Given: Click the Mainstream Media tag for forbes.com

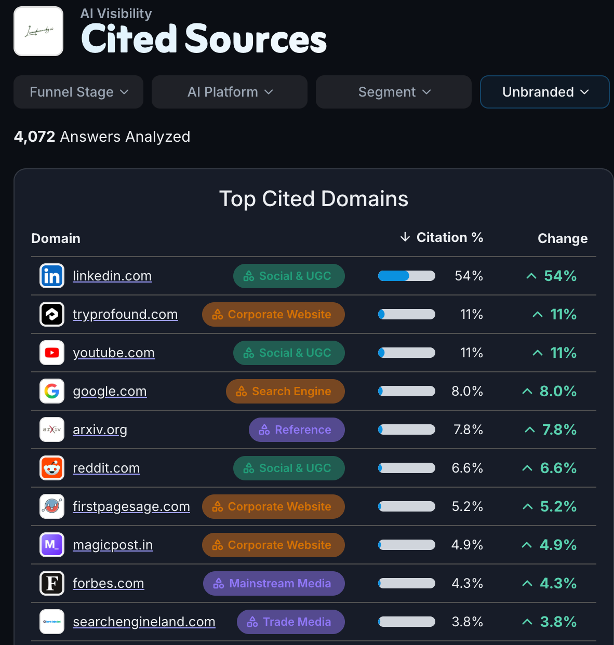Looking at the screenshot, I should (274, 583).
